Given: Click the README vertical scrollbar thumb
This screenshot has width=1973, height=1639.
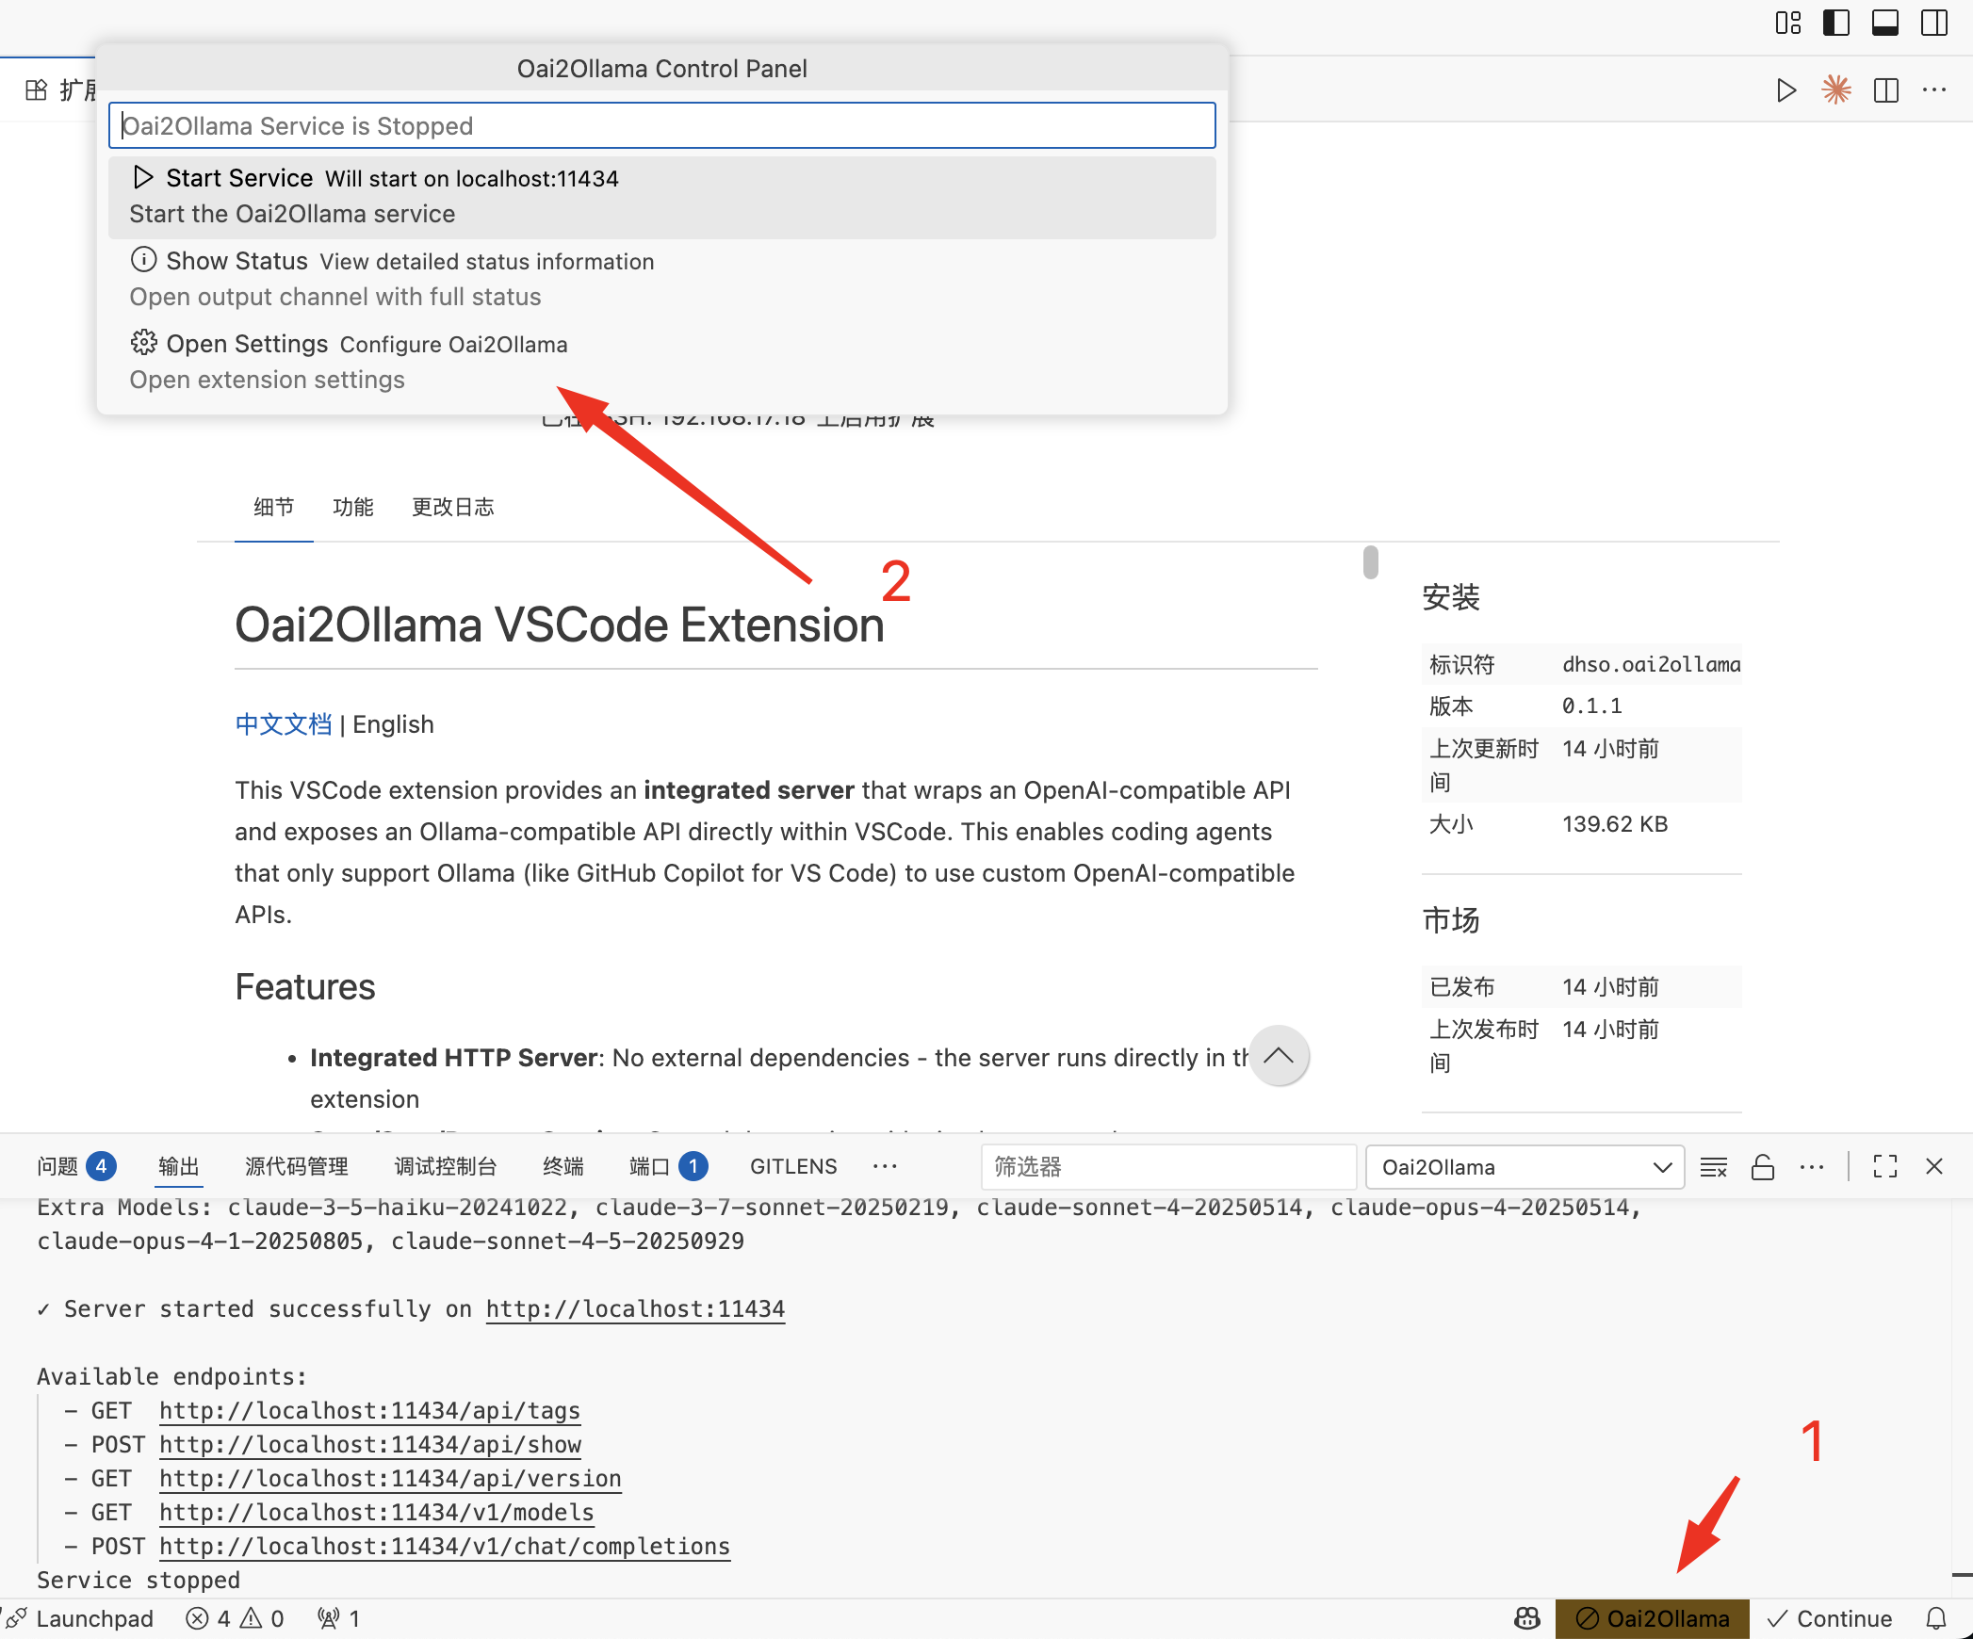Looking at the screenshot, I should click(x=1370, y=562).
